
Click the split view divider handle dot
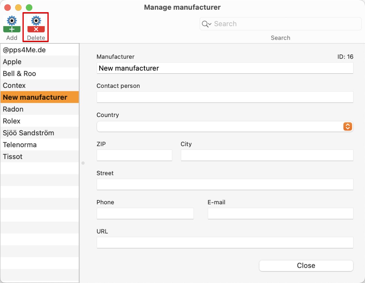tap(83, 163)
